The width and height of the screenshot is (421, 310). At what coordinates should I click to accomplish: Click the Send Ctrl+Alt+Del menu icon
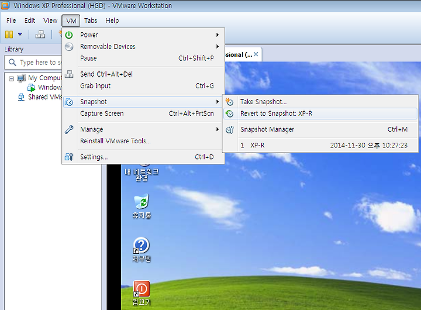pyautogui.click(x=69, y=74)
